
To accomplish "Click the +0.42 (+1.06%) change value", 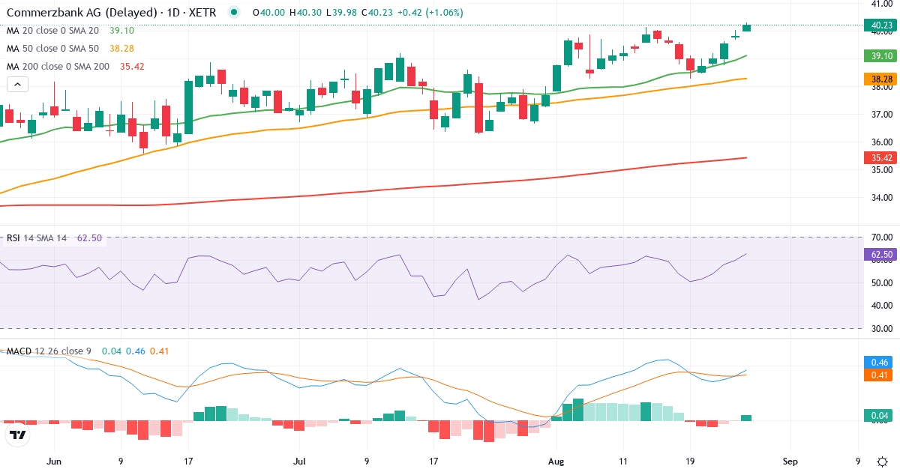I will click(430, 13).
